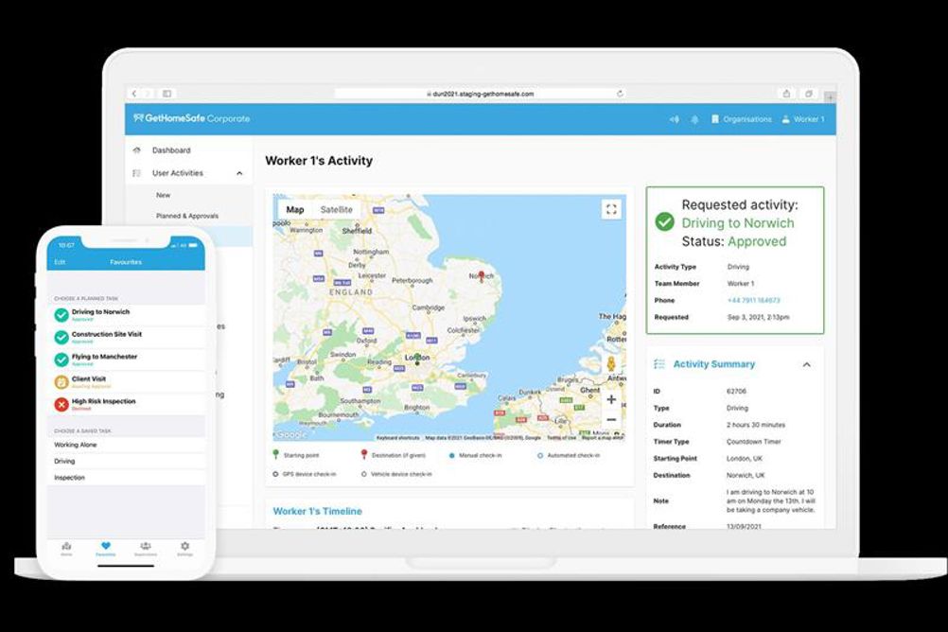Screen dimensions: 948x632
Task: Tap Edit in the phone header
Action: click(x=60, y=262)
